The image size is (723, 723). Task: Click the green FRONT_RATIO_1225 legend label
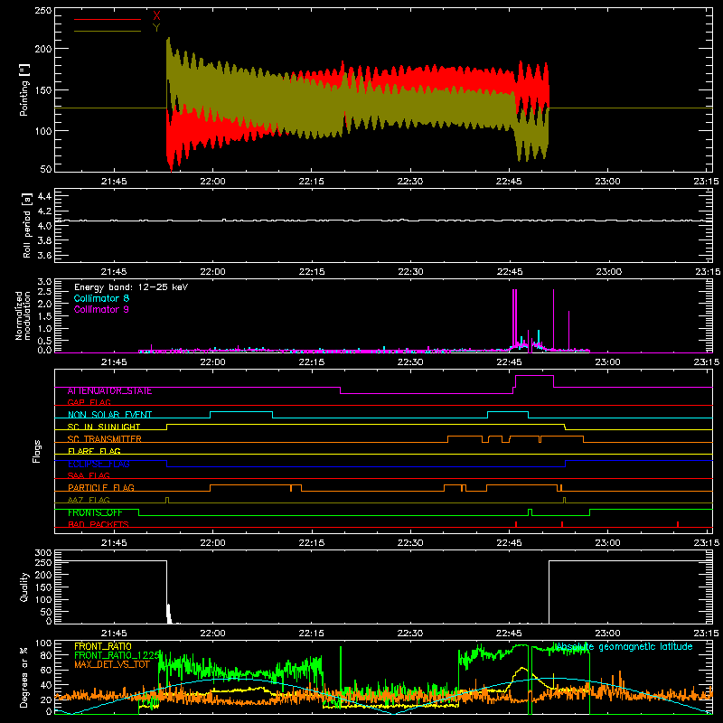coord(117,655)
